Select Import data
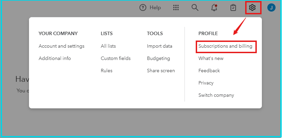 160,46
